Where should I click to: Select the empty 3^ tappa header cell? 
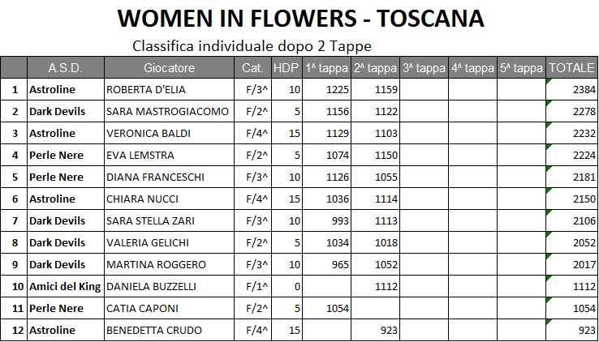point(424,68)
